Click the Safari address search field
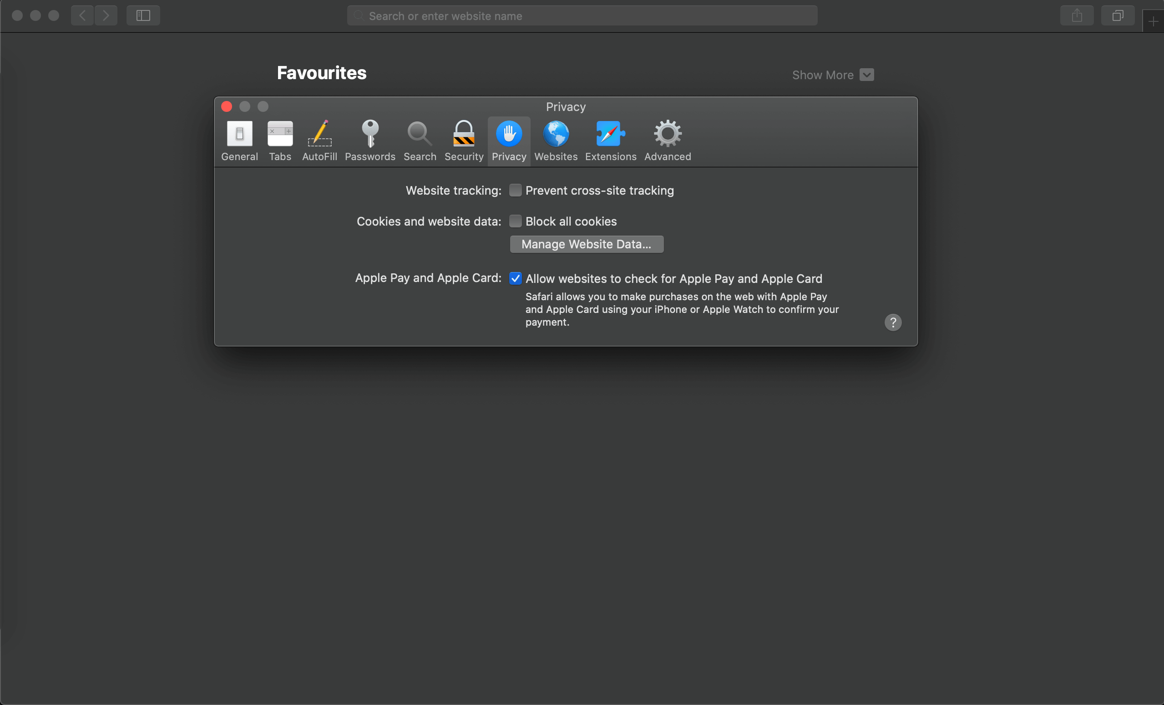This screenshot has width=1164, height=705. point(582,15)
